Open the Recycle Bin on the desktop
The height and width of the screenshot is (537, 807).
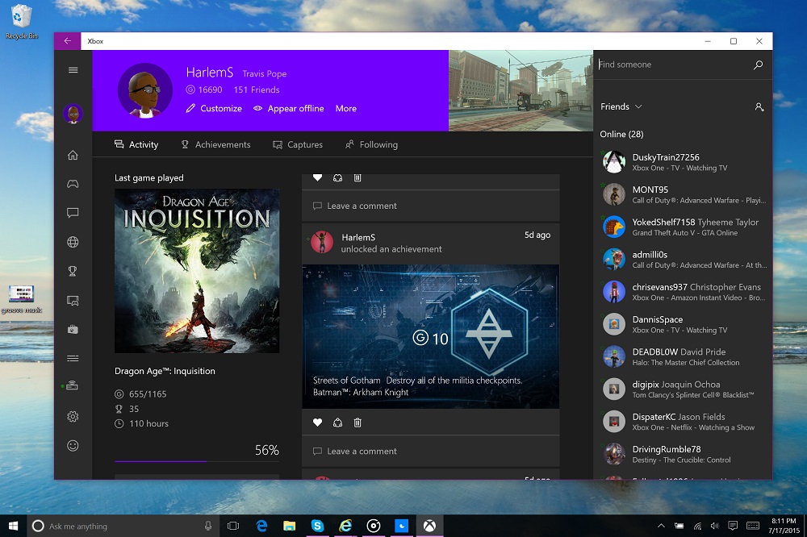21,22
